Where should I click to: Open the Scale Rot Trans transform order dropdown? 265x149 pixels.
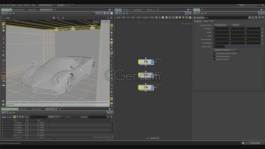point(222,25)
